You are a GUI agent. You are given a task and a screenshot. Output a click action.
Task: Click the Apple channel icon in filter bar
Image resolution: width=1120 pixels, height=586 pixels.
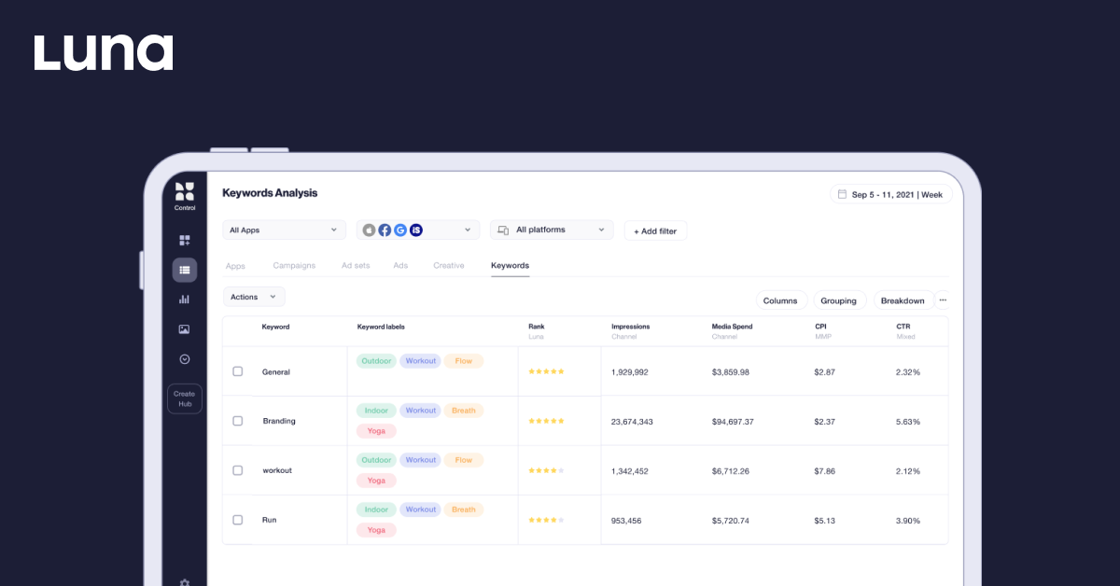coord(369,230)
